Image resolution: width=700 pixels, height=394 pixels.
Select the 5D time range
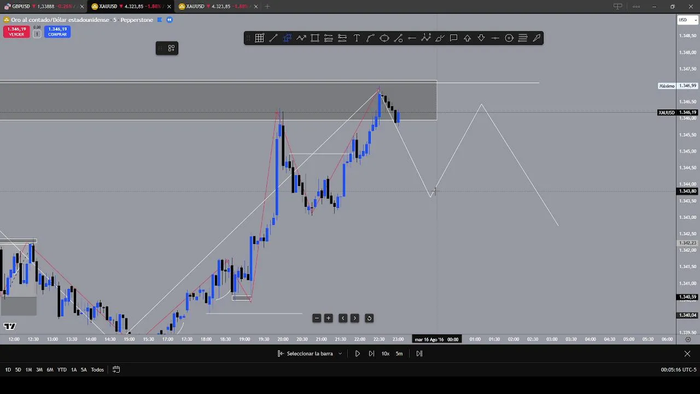tap(18, 370)
